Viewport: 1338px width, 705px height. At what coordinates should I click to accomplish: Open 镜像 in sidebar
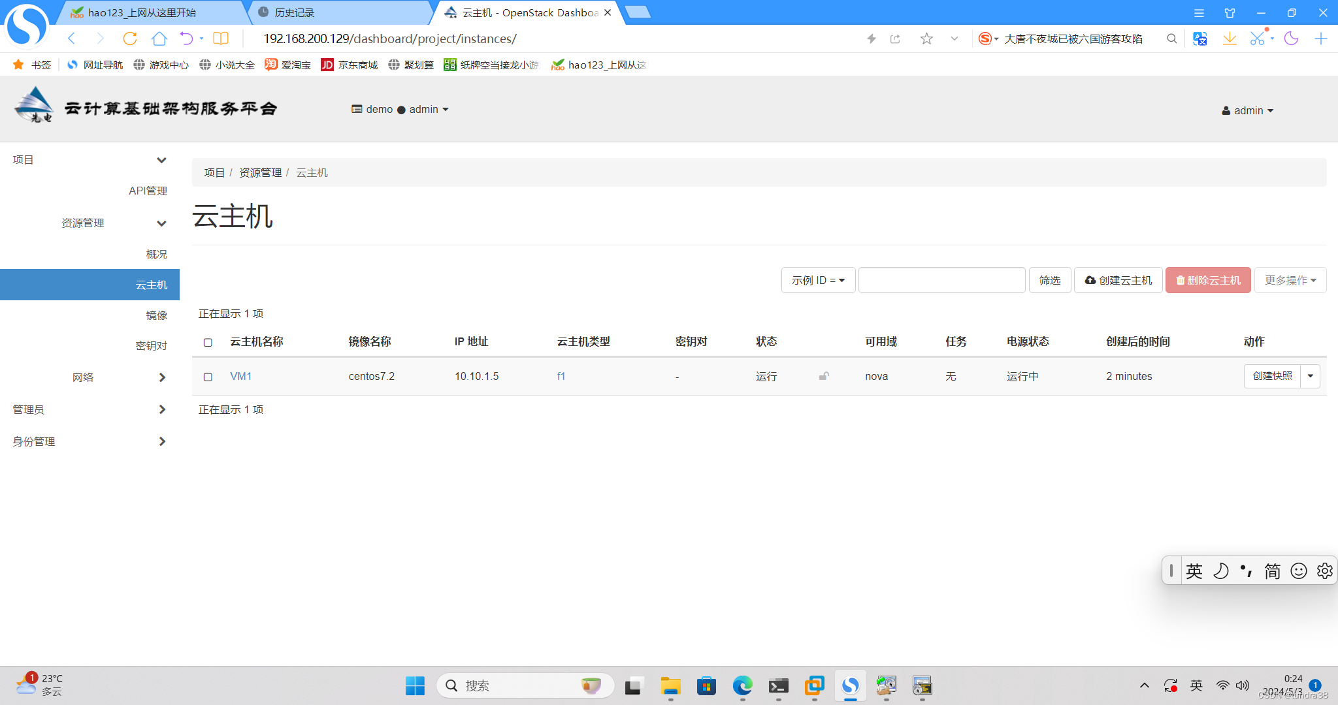coord(157,315)
